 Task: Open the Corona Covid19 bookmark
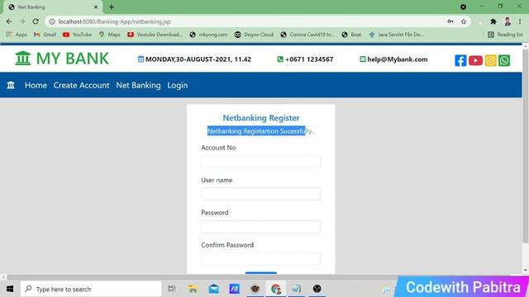307,35
